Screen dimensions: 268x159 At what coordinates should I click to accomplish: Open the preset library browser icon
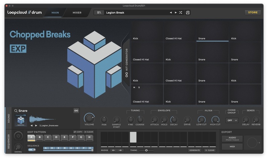(99, 12)
